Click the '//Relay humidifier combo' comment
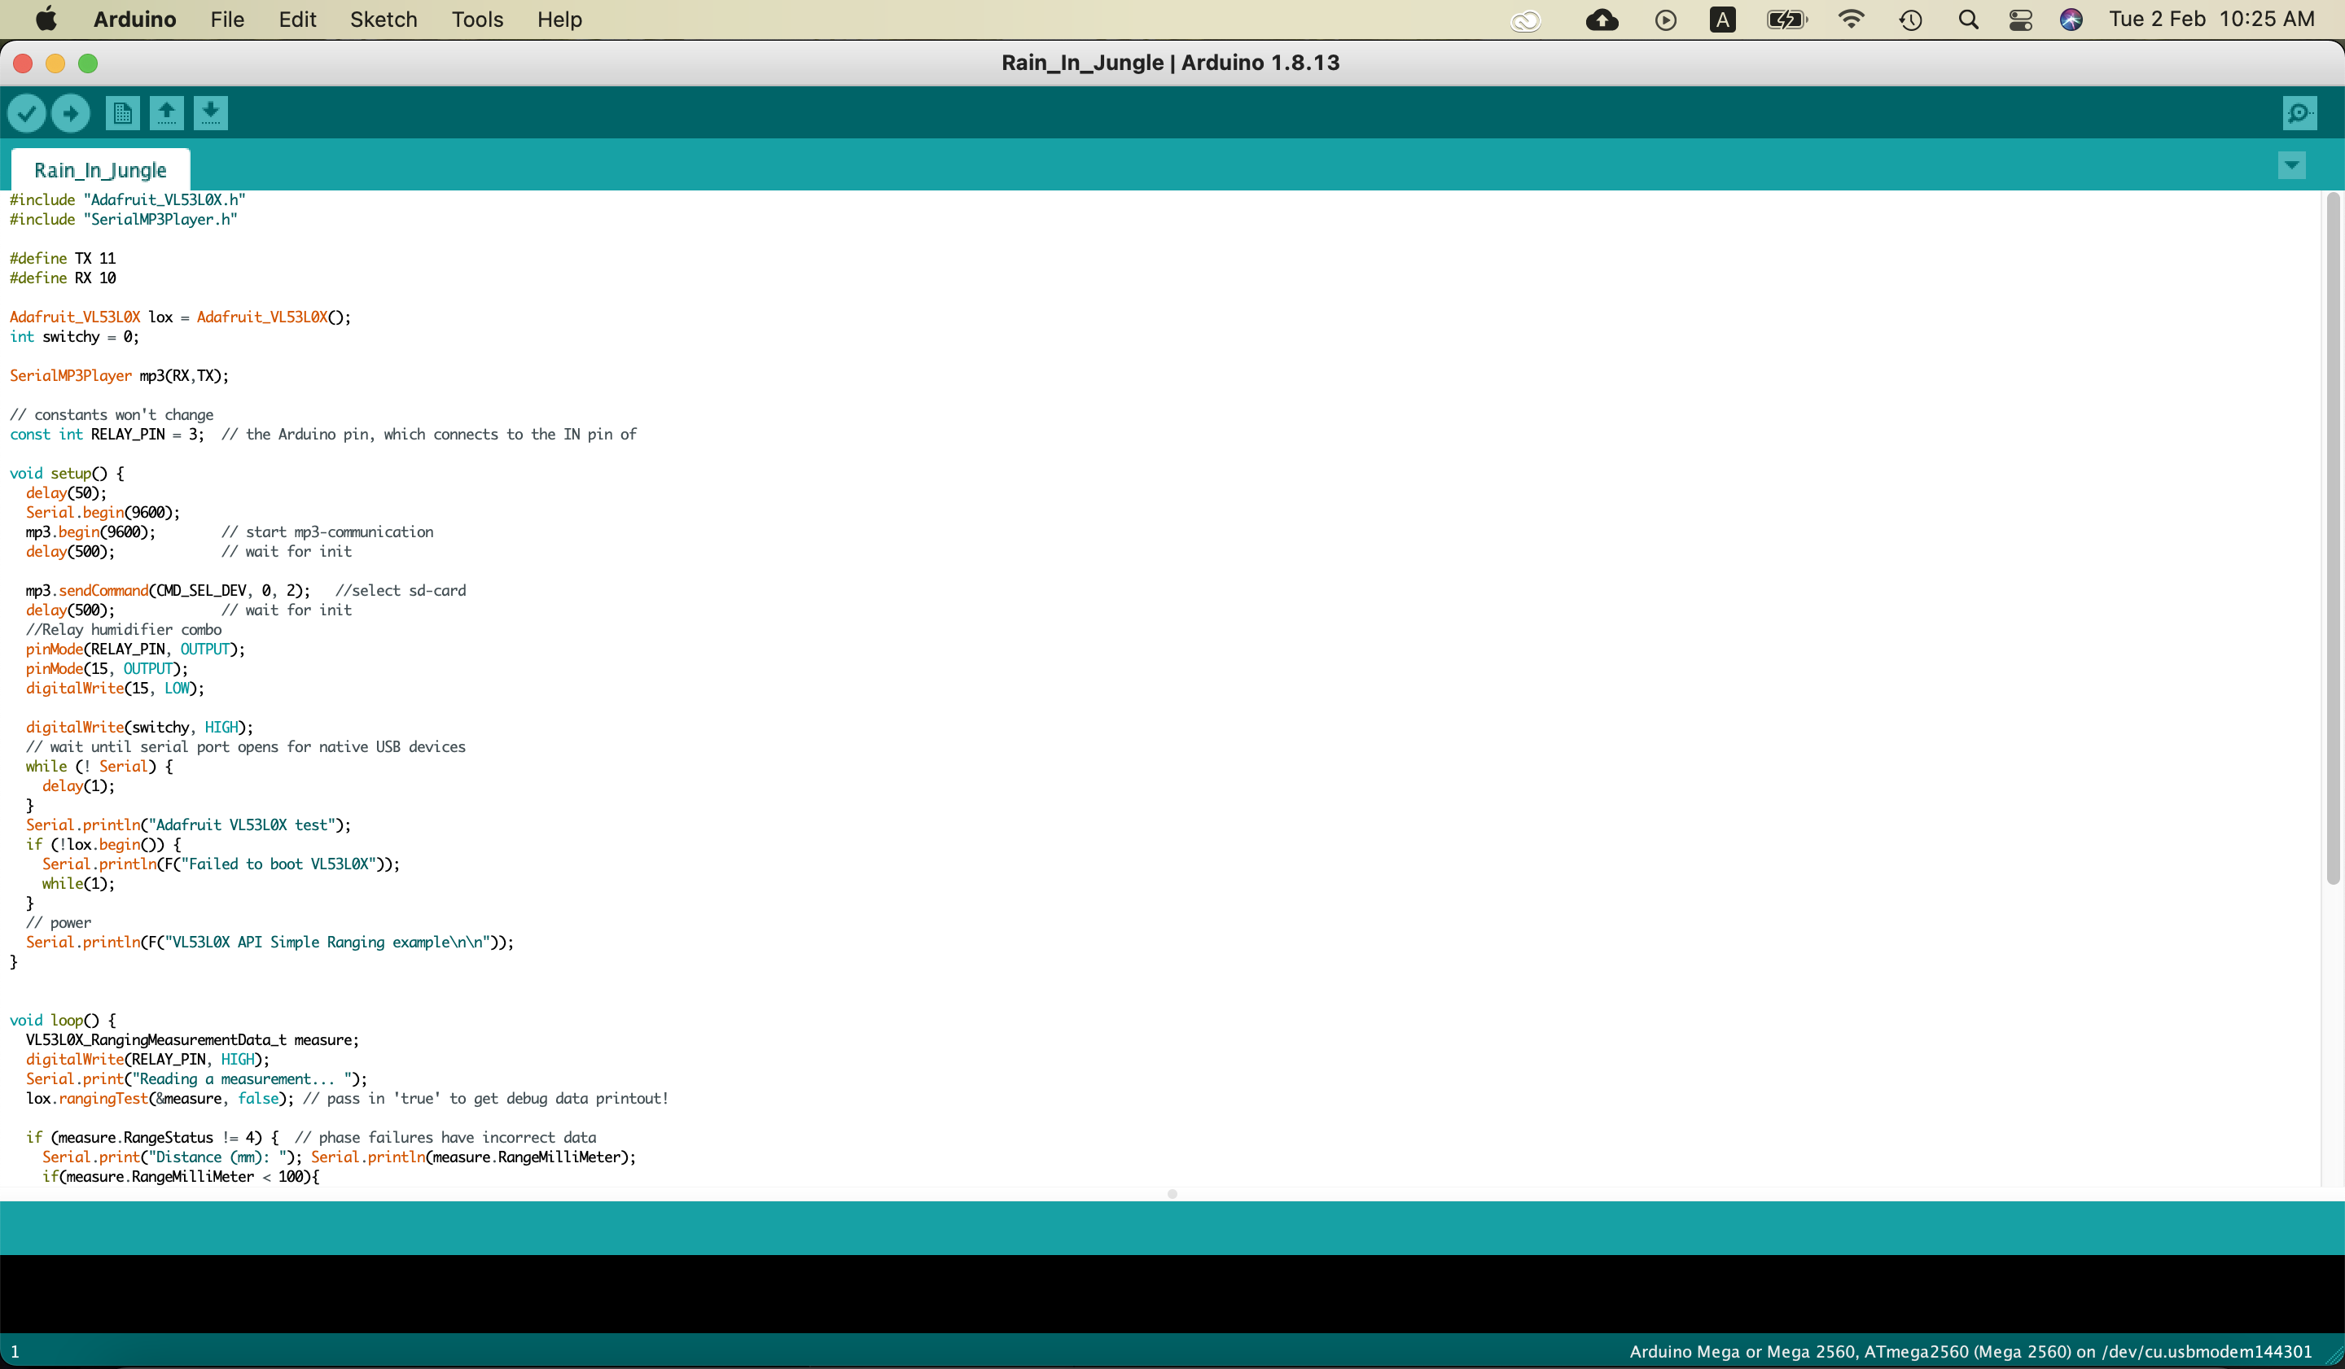This screenshot has width=2345, height=1369. point(124,630)
